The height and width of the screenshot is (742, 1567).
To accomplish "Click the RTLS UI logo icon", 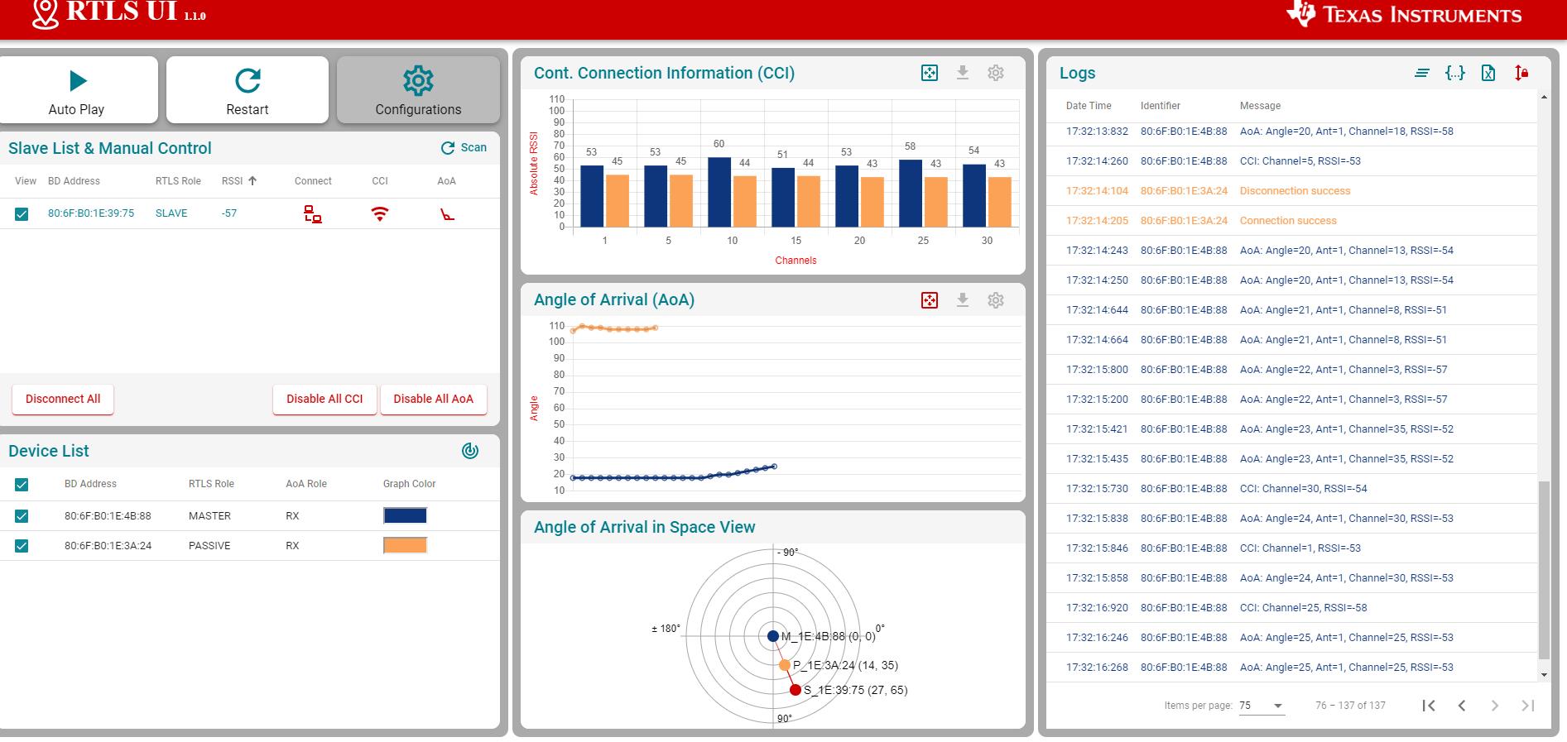I will [46, 13].
